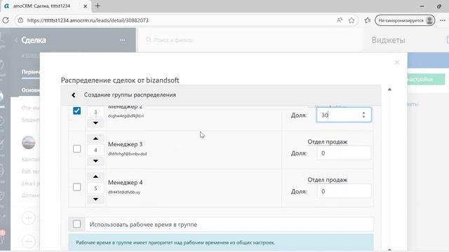Click the green настройки button
This screenshot has height=252, width=449.
pos(426,79)
